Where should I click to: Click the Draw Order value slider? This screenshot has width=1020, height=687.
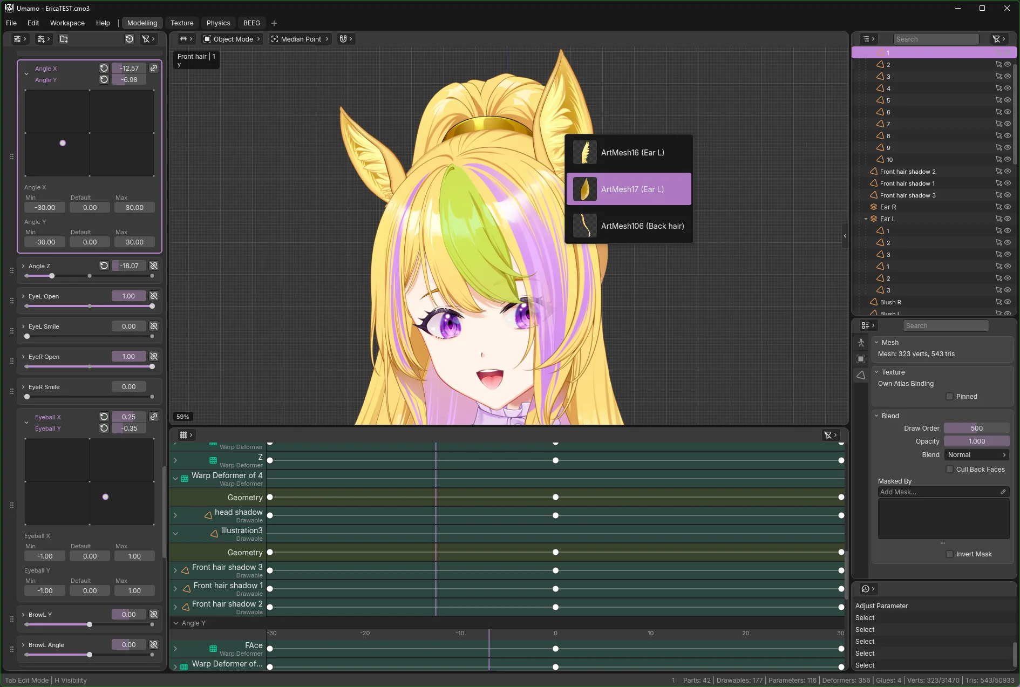point(977,428)
